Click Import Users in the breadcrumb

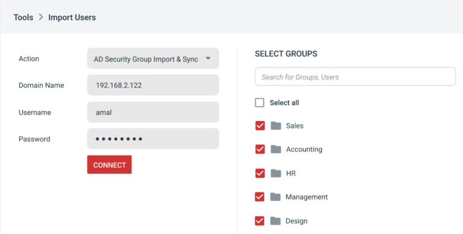click(72, 17)
